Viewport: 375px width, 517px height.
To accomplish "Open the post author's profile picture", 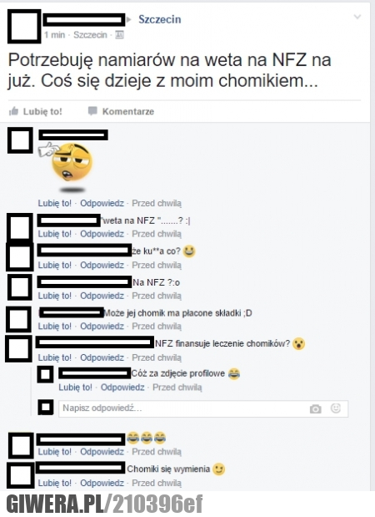I will (x=24, y=27).
